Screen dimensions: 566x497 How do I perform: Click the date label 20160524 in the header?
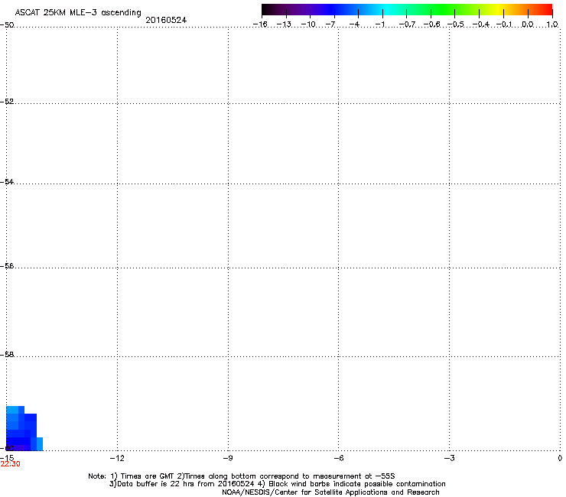pyautogui.click(x=166, y=20)
